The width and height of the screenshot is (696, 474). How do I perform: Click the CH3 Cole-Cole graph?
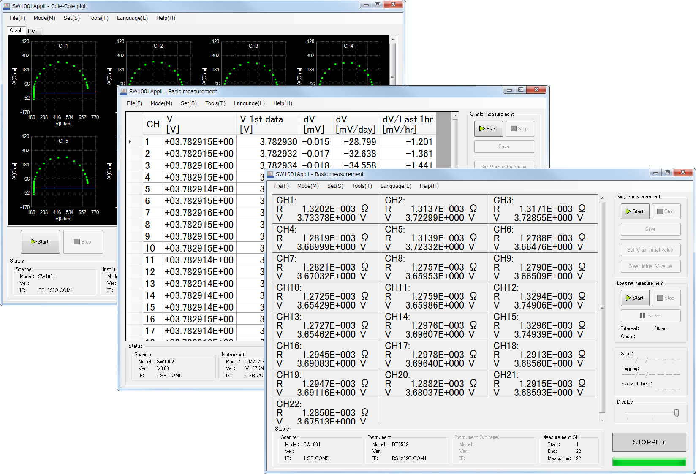[x=253, y=63]
